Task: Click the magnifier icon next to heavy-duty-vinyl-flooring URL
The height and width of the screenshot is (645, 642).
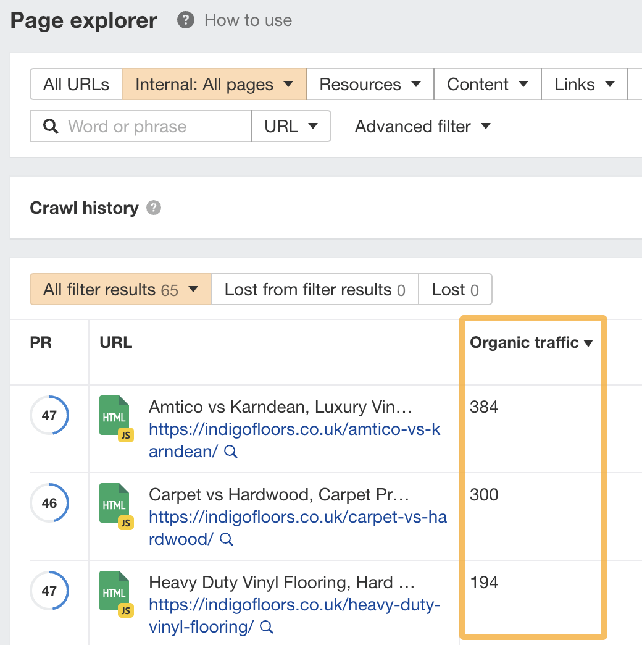Action: 266,628
